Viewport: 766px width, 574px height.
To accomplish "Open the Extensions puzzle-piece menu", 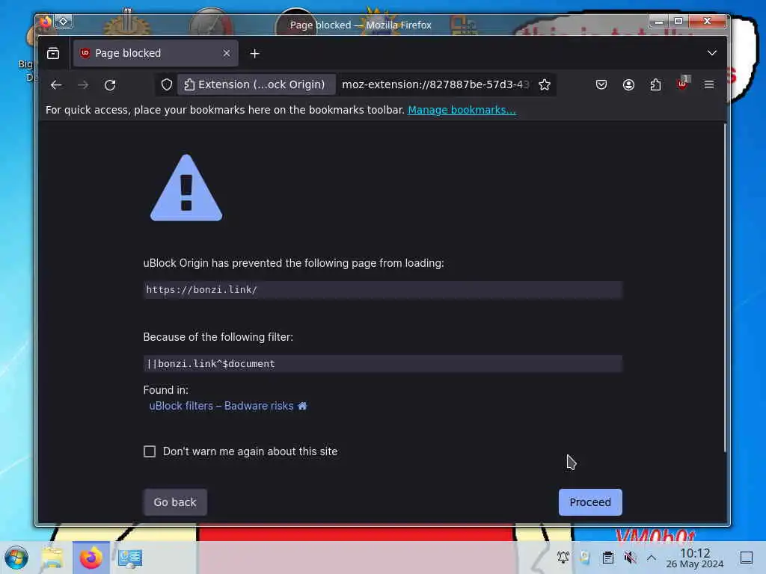I will pos(655,85).
